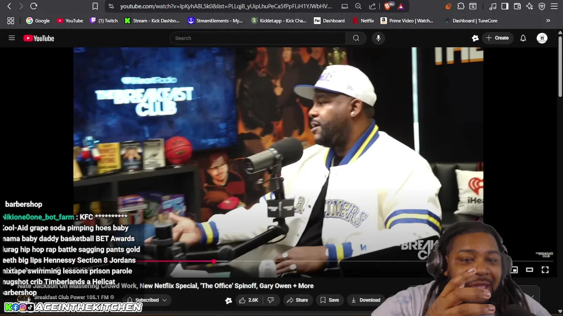The height and width of the screenshot is (316, 563).
Task: Open the Stream - Kick Dashboard bookmark
Action: tap(152, 21)
